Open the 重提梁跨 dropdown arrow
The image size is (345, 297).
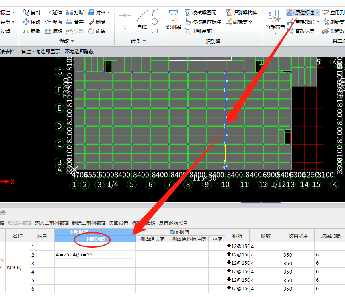[318, 22]
